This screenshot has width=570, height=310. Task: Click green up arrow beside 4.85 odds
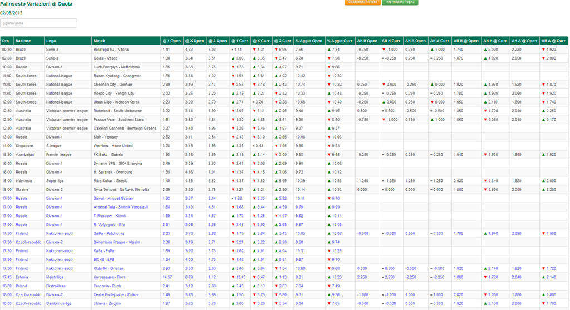[254, 120]
